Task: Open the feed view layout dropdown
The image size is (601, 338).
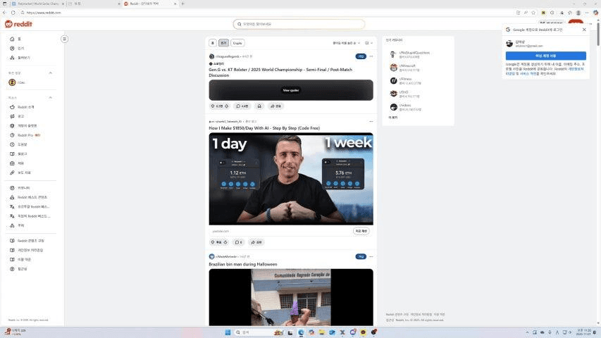Action: tap(368, 43)
